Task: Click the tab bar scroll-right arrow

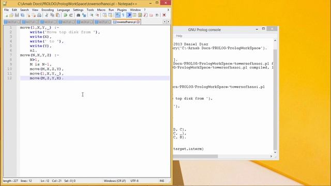Action: 168,22
